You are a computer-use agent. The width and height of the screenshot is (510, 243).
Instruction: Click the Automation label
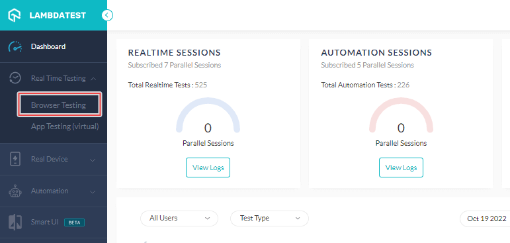[x=50, y=191]
